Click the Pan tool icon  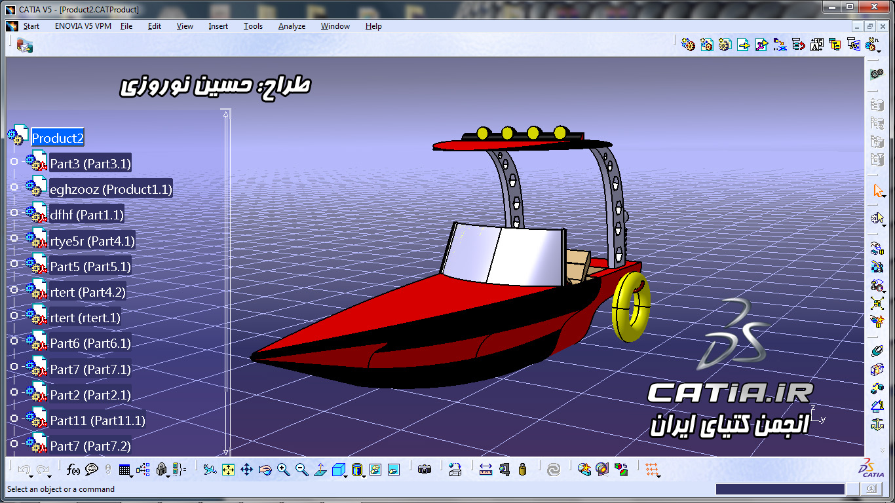246,469
